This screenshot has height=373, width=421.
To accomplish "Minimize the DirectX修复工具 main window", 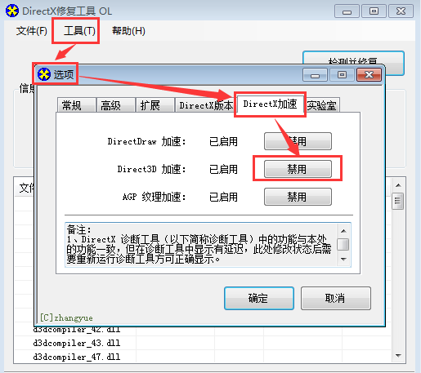I will 347,11.
